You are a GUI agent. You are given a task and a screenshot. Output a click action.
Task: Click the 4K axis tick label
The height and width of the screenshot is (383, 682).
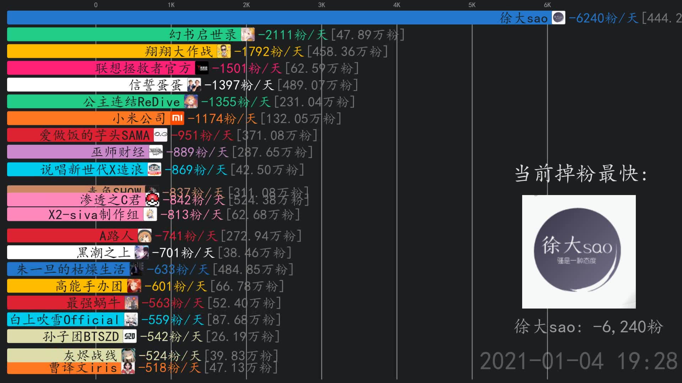(x=397, y=5)
